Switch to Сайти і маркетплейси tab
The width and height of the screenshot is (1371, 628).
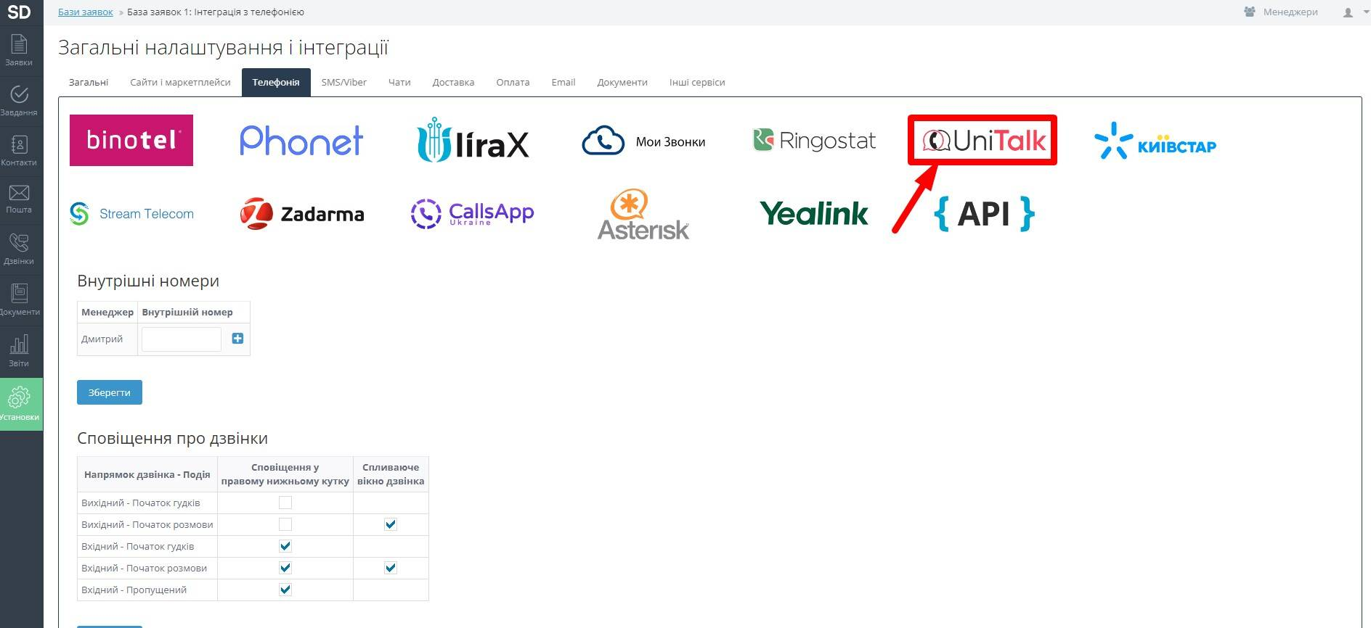point(180,83)
